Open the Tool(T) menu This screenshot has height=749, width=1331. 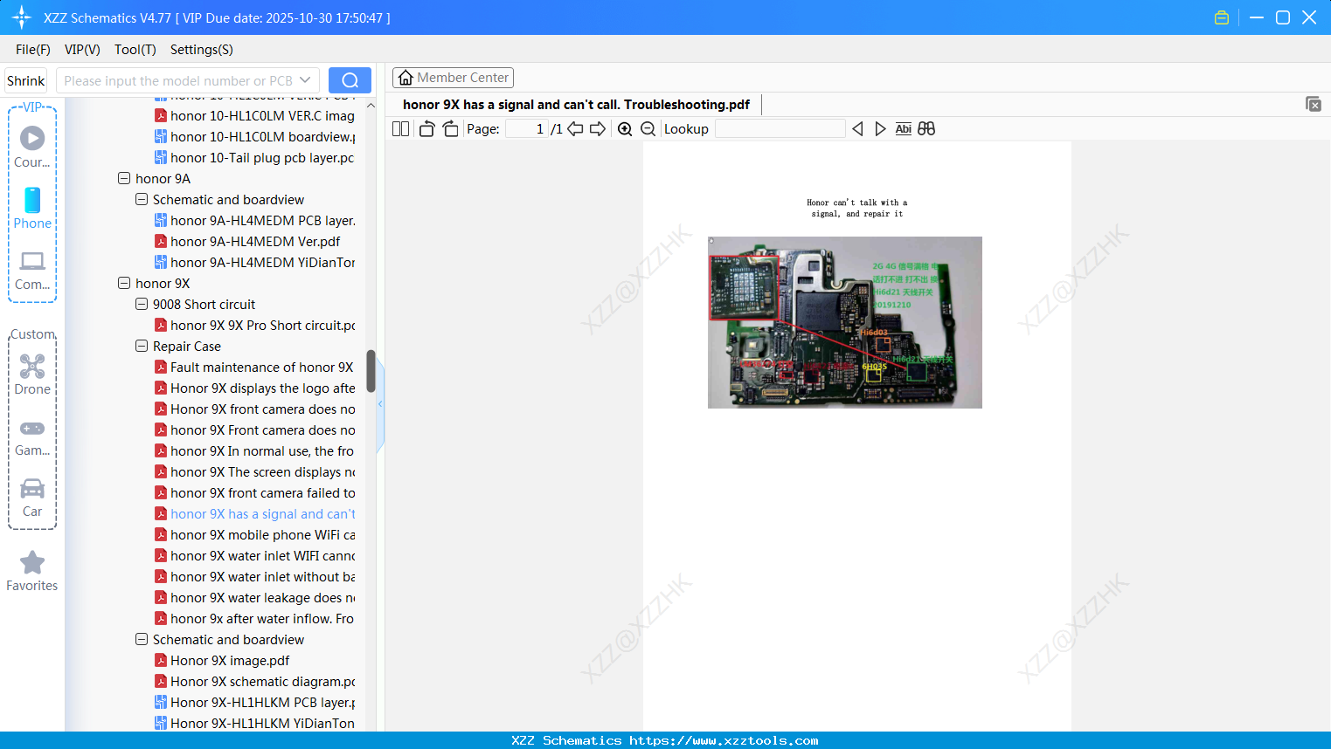click(135, 50)
